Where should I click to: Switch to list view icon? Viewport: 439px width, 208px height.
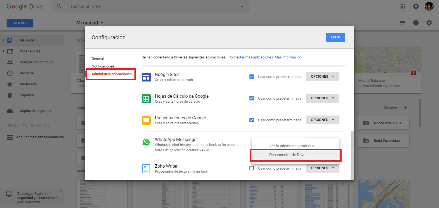pos(403,23)
